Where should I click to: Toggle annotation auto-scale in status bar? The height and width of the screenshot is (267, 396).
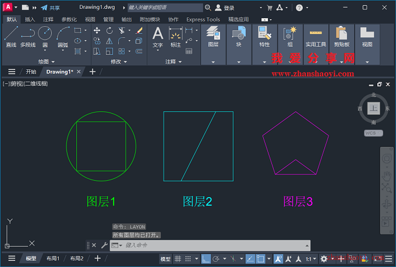coord(288,259)
